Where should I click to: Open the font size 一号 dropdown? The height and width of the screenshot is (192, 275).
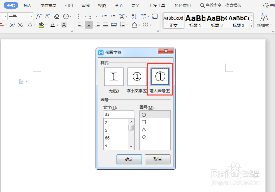(32, 17)
